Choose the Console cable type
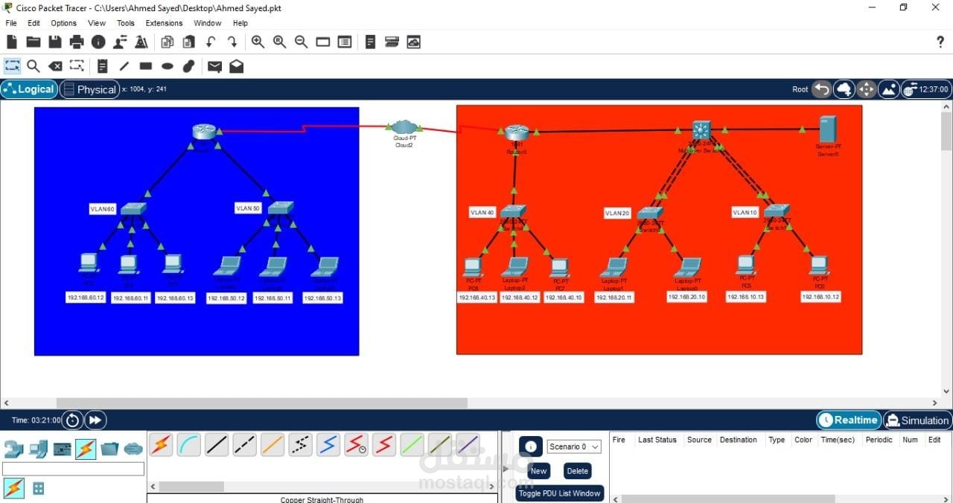The image size is (953, 503). click(x=189, y=445)
